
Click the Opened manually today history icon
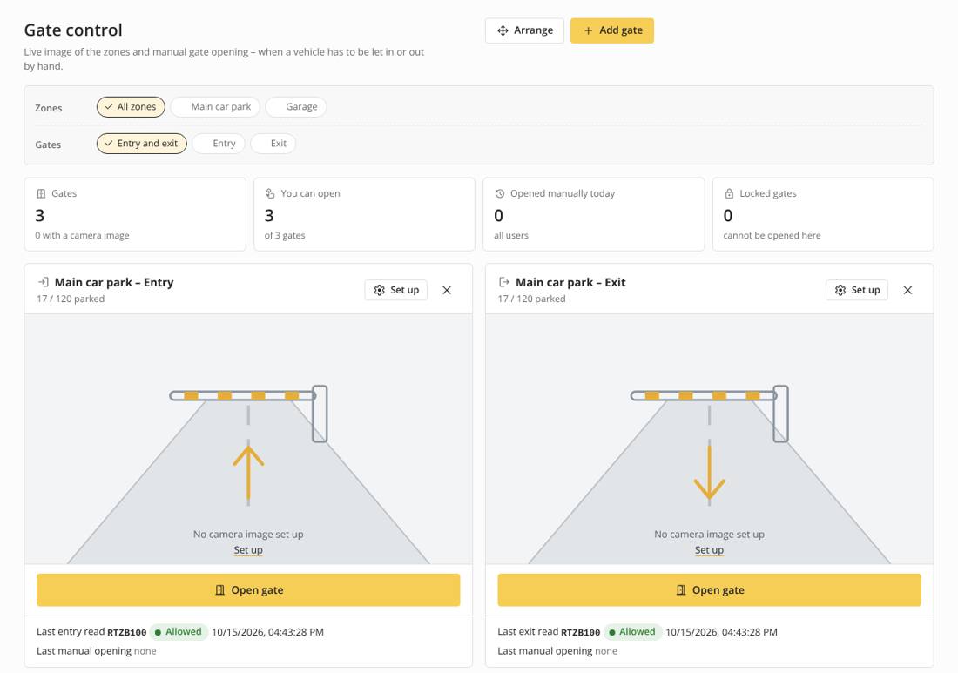pos(500,193)
